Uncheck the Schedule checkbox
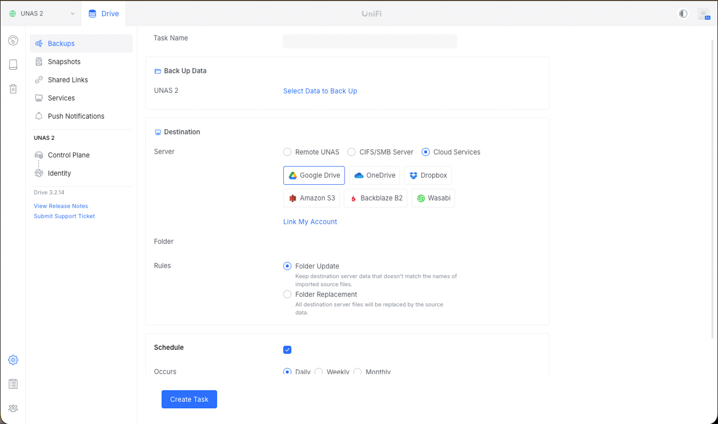 coord(287,350)
